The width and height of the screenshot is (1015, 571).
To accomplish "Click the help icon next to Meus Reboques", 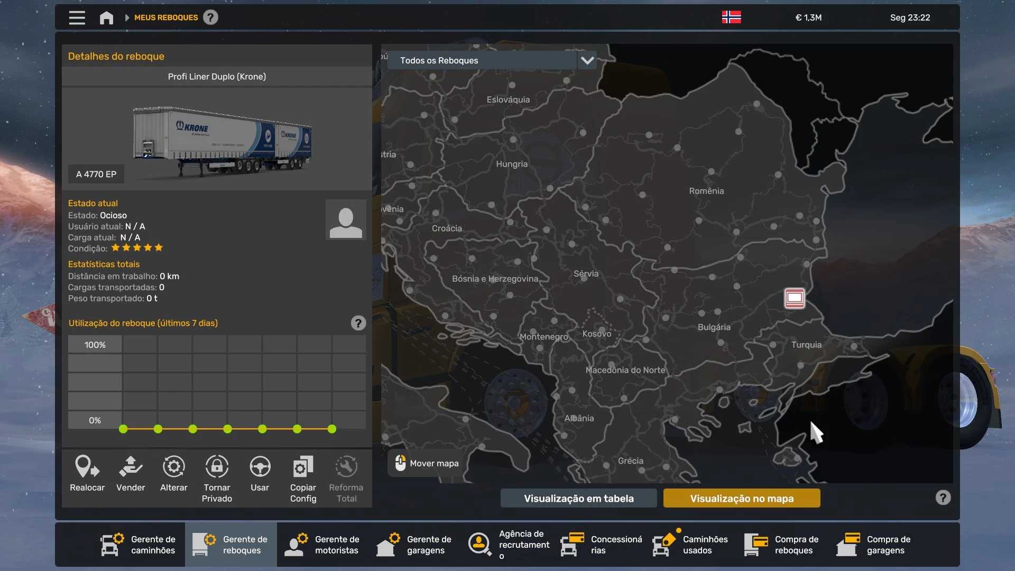I will click(210, 17).
